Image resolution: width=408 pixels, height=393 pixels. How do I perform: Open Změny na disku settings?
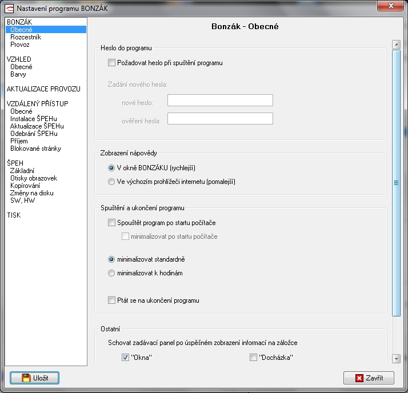pos(32,193)
